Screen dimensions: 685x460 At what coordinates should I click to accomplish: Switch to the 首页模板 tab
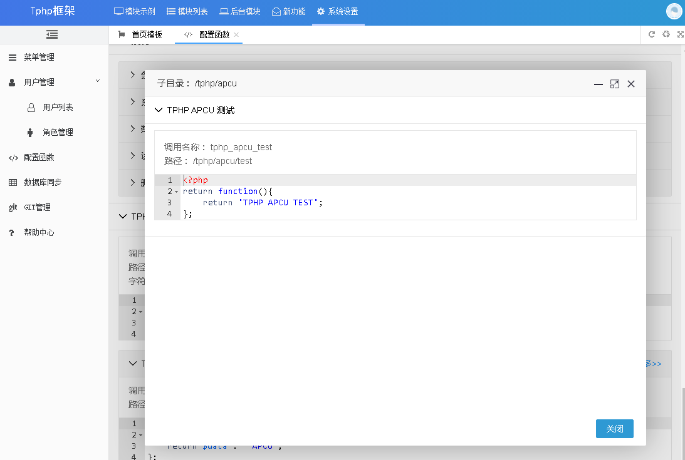140,34
